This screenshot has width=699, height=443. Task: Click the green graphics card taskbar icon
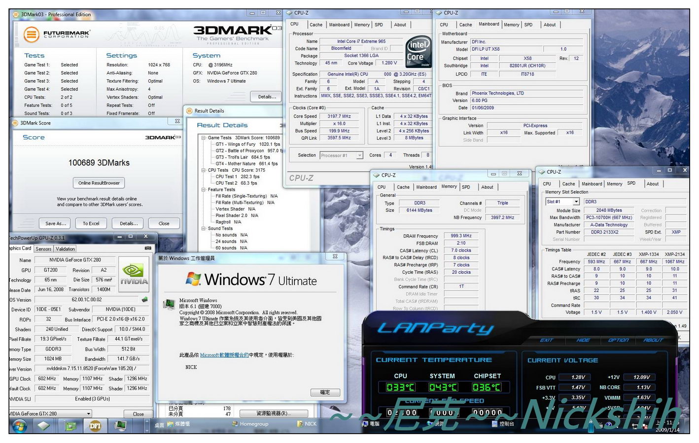(70, 426)
